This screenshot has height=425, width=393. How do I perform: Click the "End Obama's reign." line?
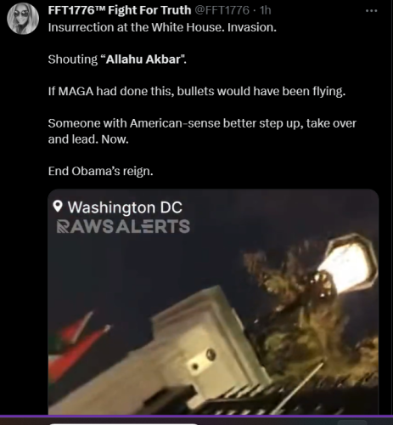pyautogui.click(x=100, y=171)
